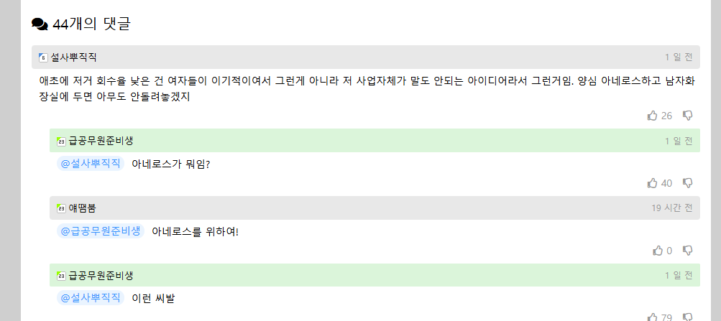This screenshot has width=721, height=321.
Task: Open 설사뿌직직's profile from top comment header
Action: click(73, 57)
